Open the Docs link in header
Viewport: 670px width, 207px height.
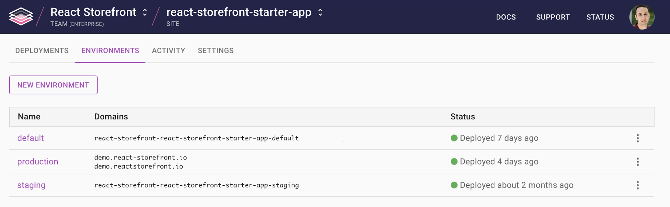[x=506, y=17]
